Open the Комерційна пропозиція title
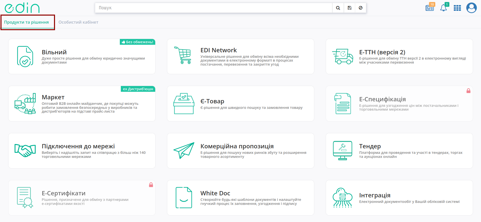The width and height of the screenshot is (481, 222). (x=237, y=146)
